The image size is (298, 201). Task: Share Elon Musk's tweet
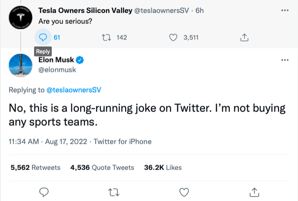(x=254, y=191)
